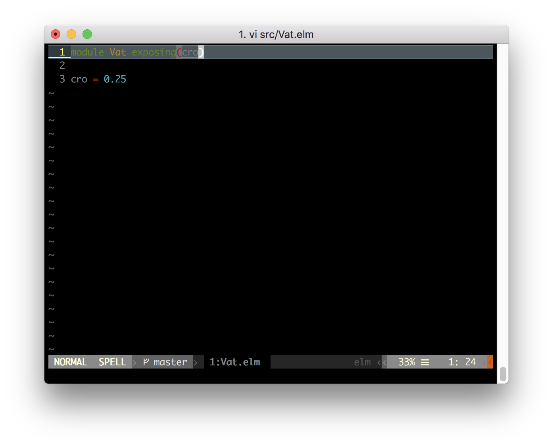This screenshot has width=553, height=447.
Task: Click the yellow minimize light in the title bar
Action: 71,34
